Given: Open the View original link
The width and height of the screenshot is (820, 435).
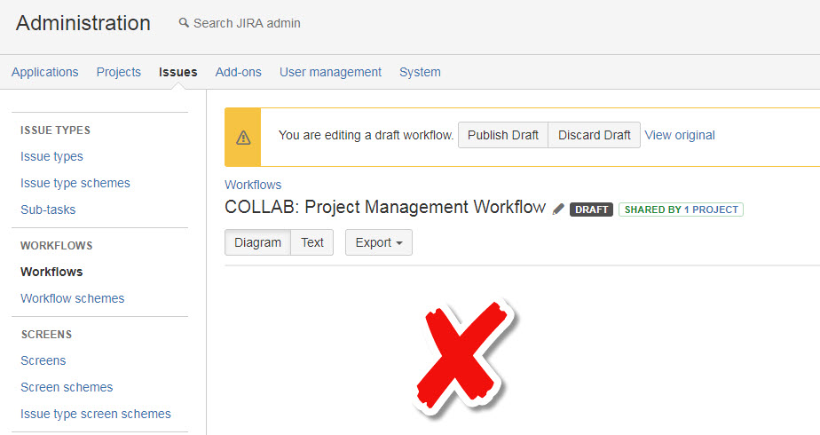Looking at the screenshot, I should [679, 135].
